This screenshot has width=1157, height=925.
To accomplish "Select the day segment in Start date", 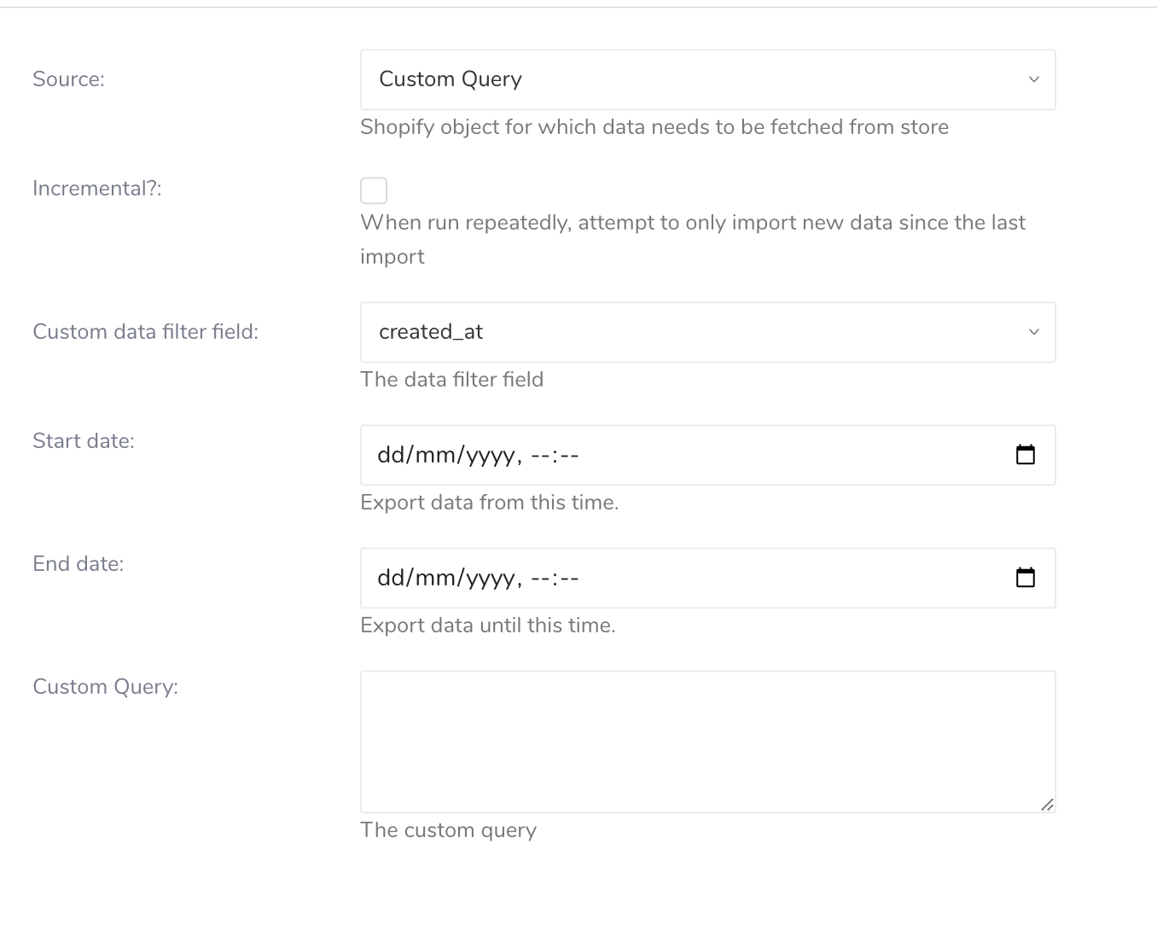I will coord(391,456).
